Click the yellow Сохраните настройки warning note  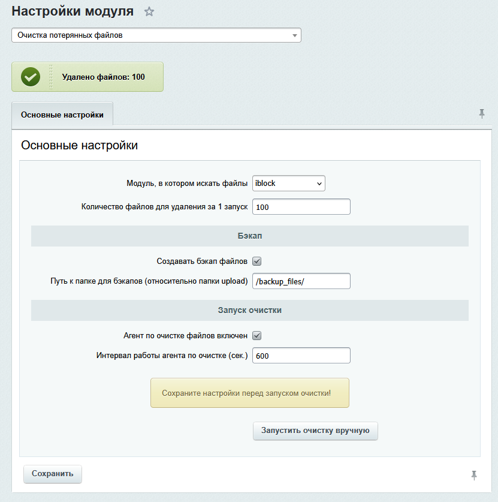[x=249, y=393]
